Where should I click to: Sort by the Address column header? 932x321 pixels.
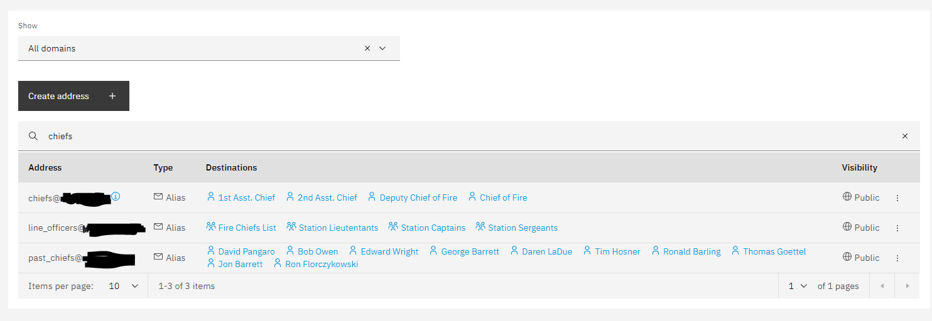45,167
